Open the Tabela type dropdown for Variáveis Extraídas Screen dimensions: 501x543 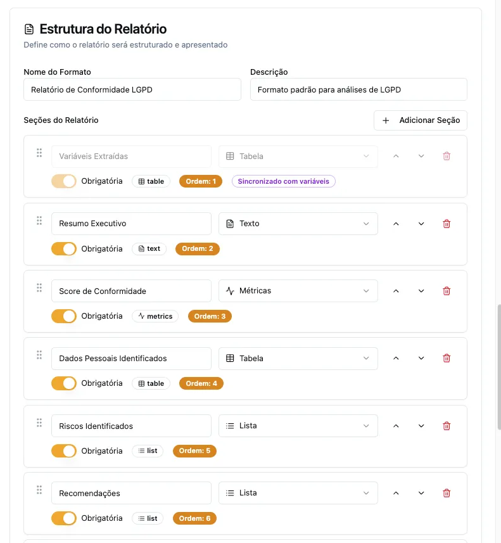tap(298, 156)
